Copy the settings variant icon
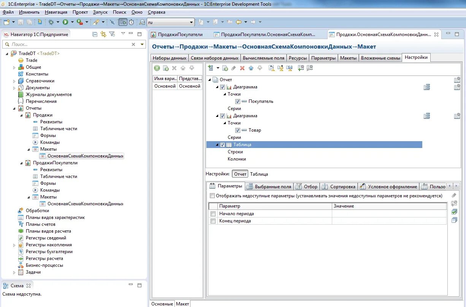This screenshot has height=307, width=466. click(166, 68)
